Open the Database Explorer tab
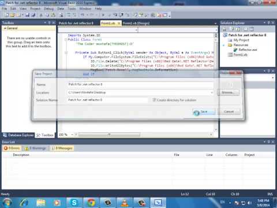Screen dimensions: 277x208 coord(18,135)
